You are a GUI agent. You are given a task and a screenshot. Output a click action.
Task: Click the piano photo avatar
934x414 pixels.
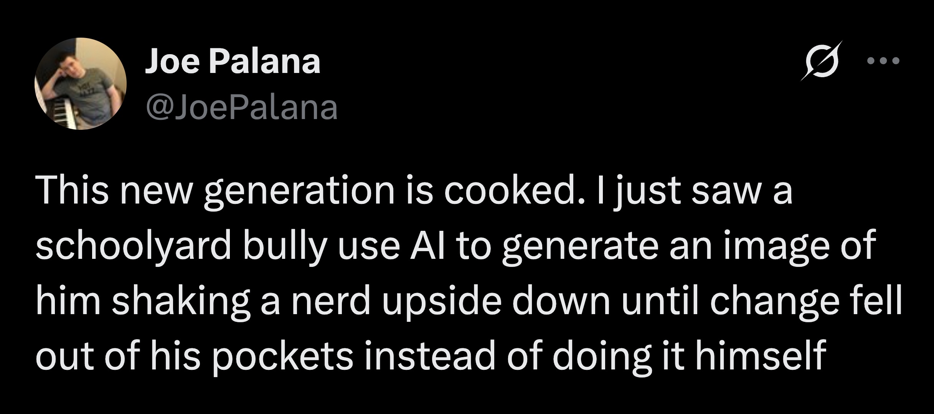click(x=81, y=84)
